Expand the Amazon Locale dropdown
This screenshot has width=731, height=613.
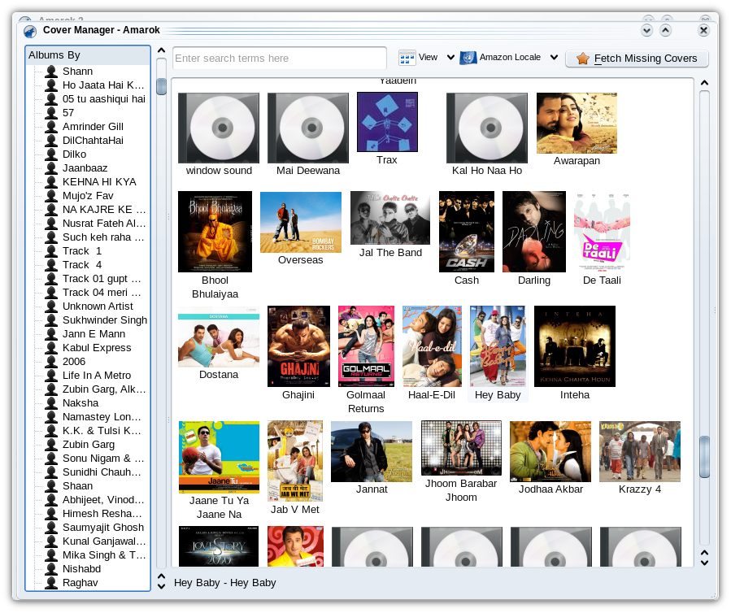point(554,58)
